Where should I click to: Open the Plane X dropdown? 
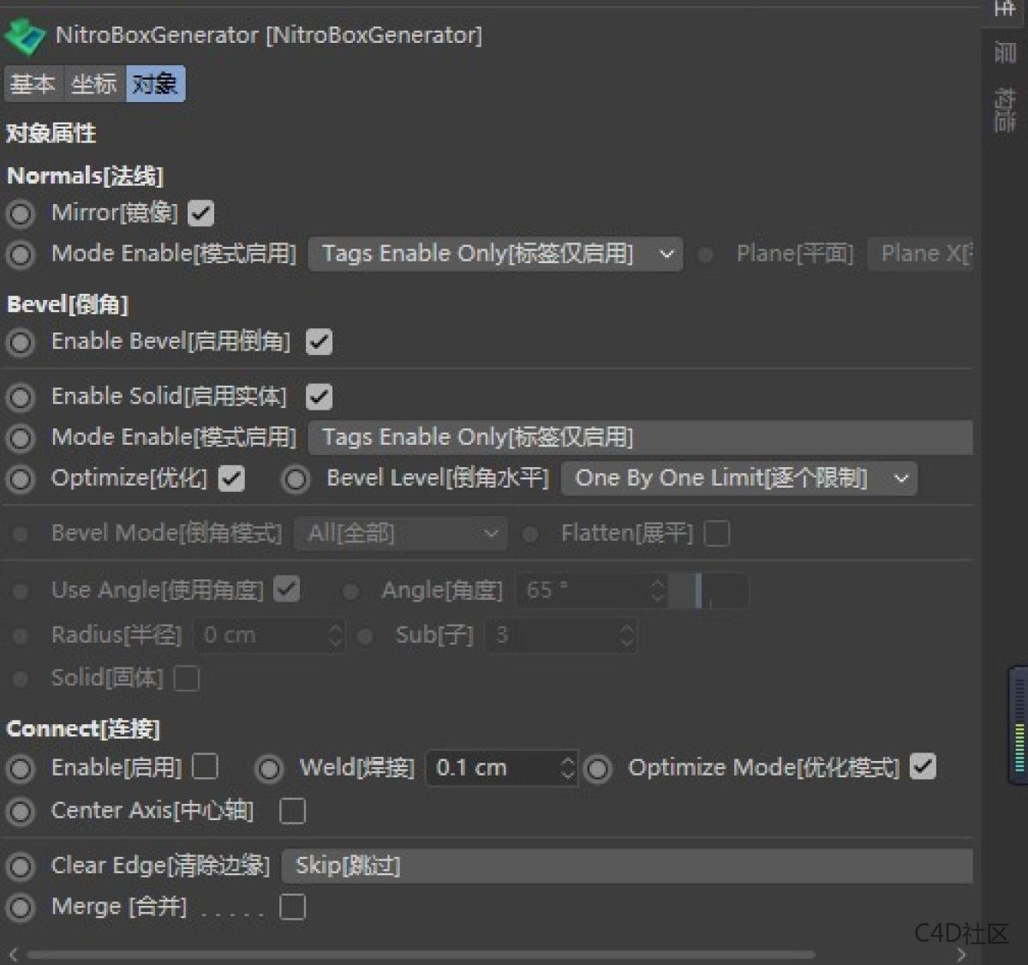(x=921, y=255)
